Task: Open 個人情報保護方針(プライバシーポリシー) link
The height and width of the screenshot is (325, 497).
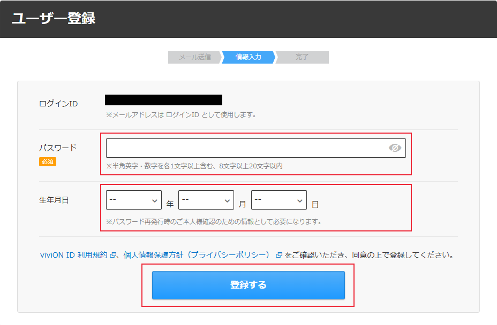Action: 196,256
